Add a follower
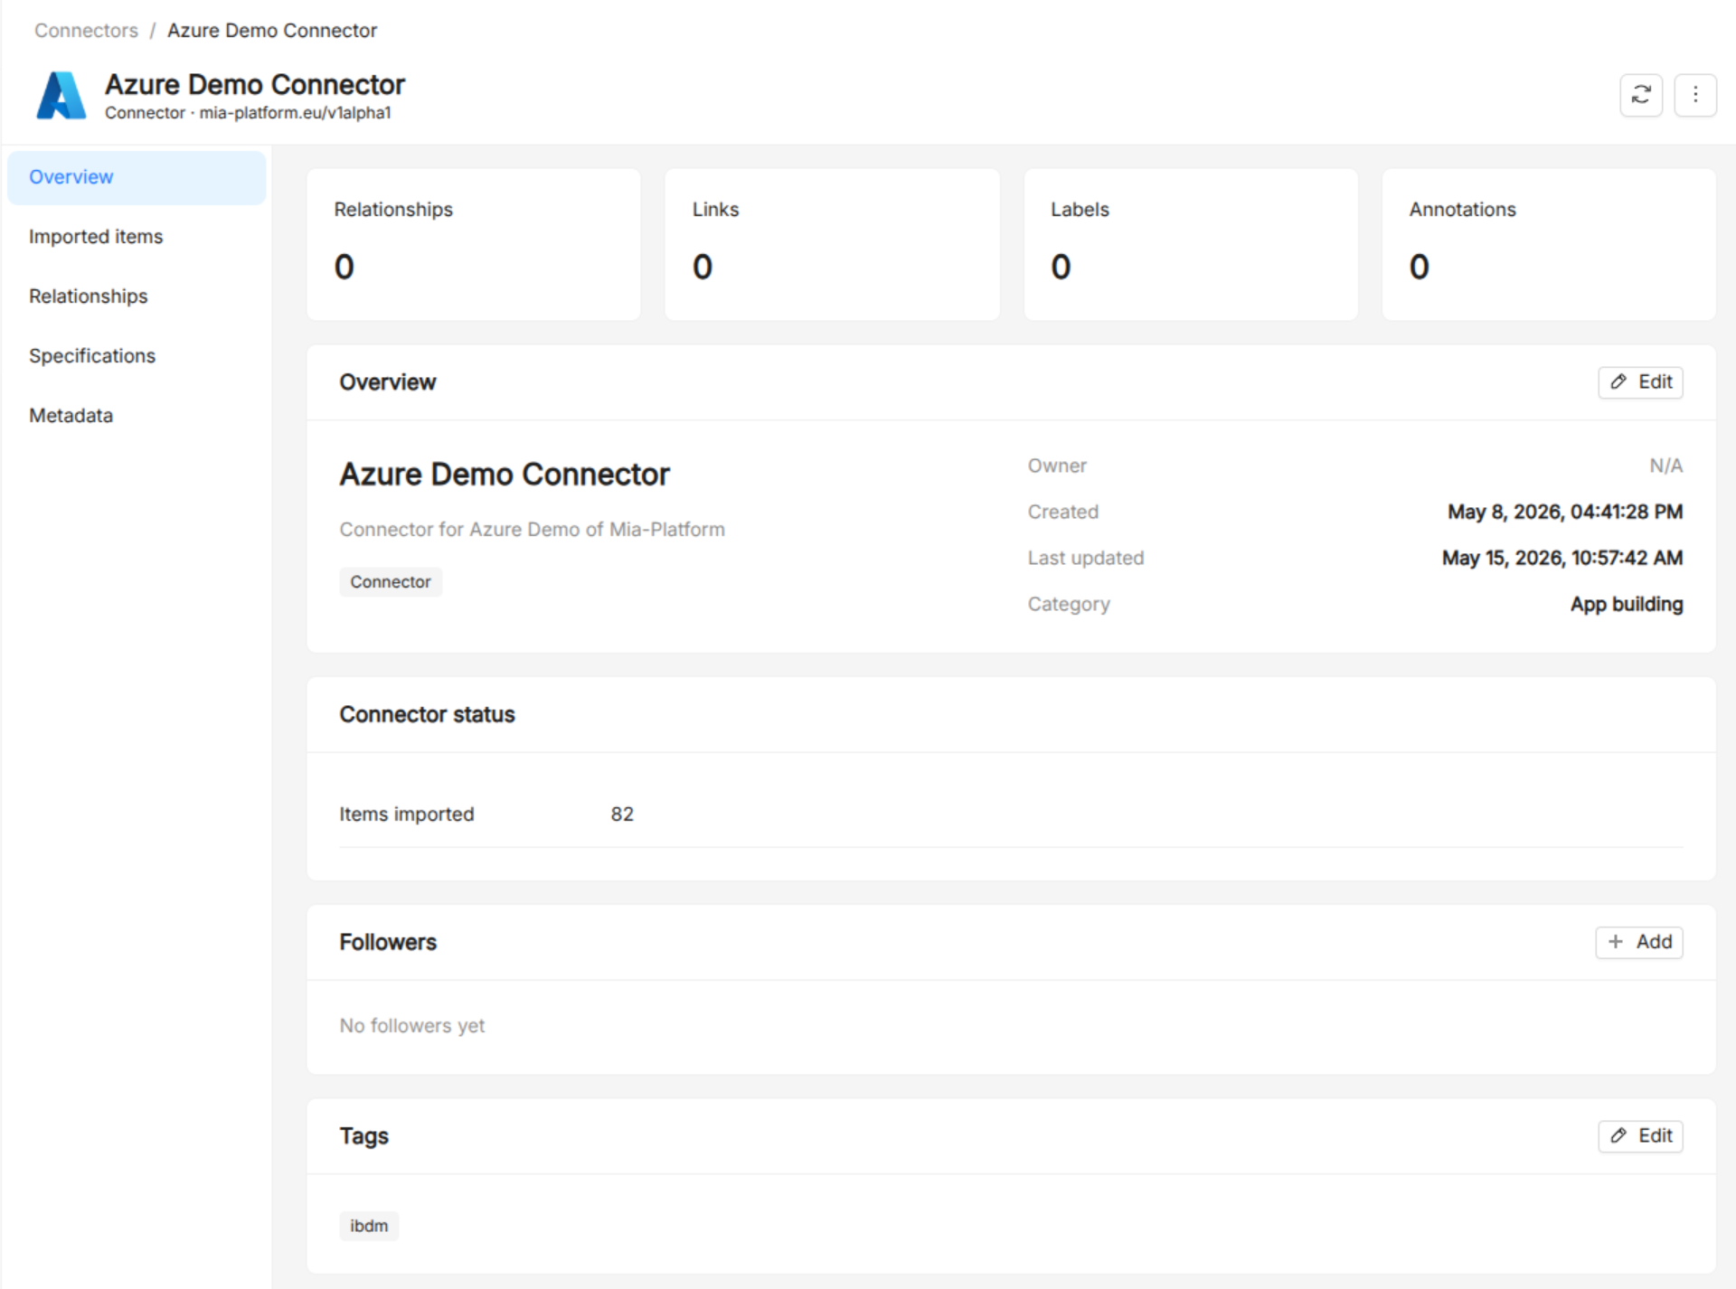This screenshot has height=1289, width=1736. (1638, 942)
